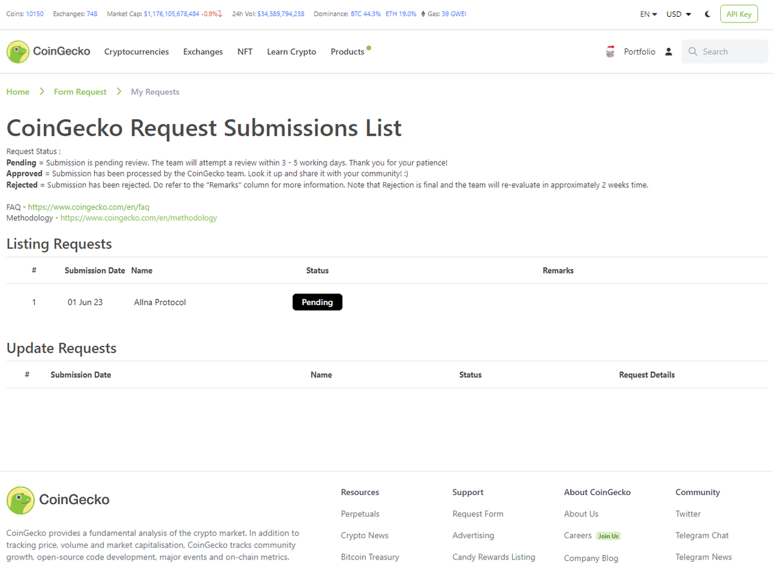773x564 pixels.
Task: Click Exchanges count 748
Action: click(x=91, y=14)
